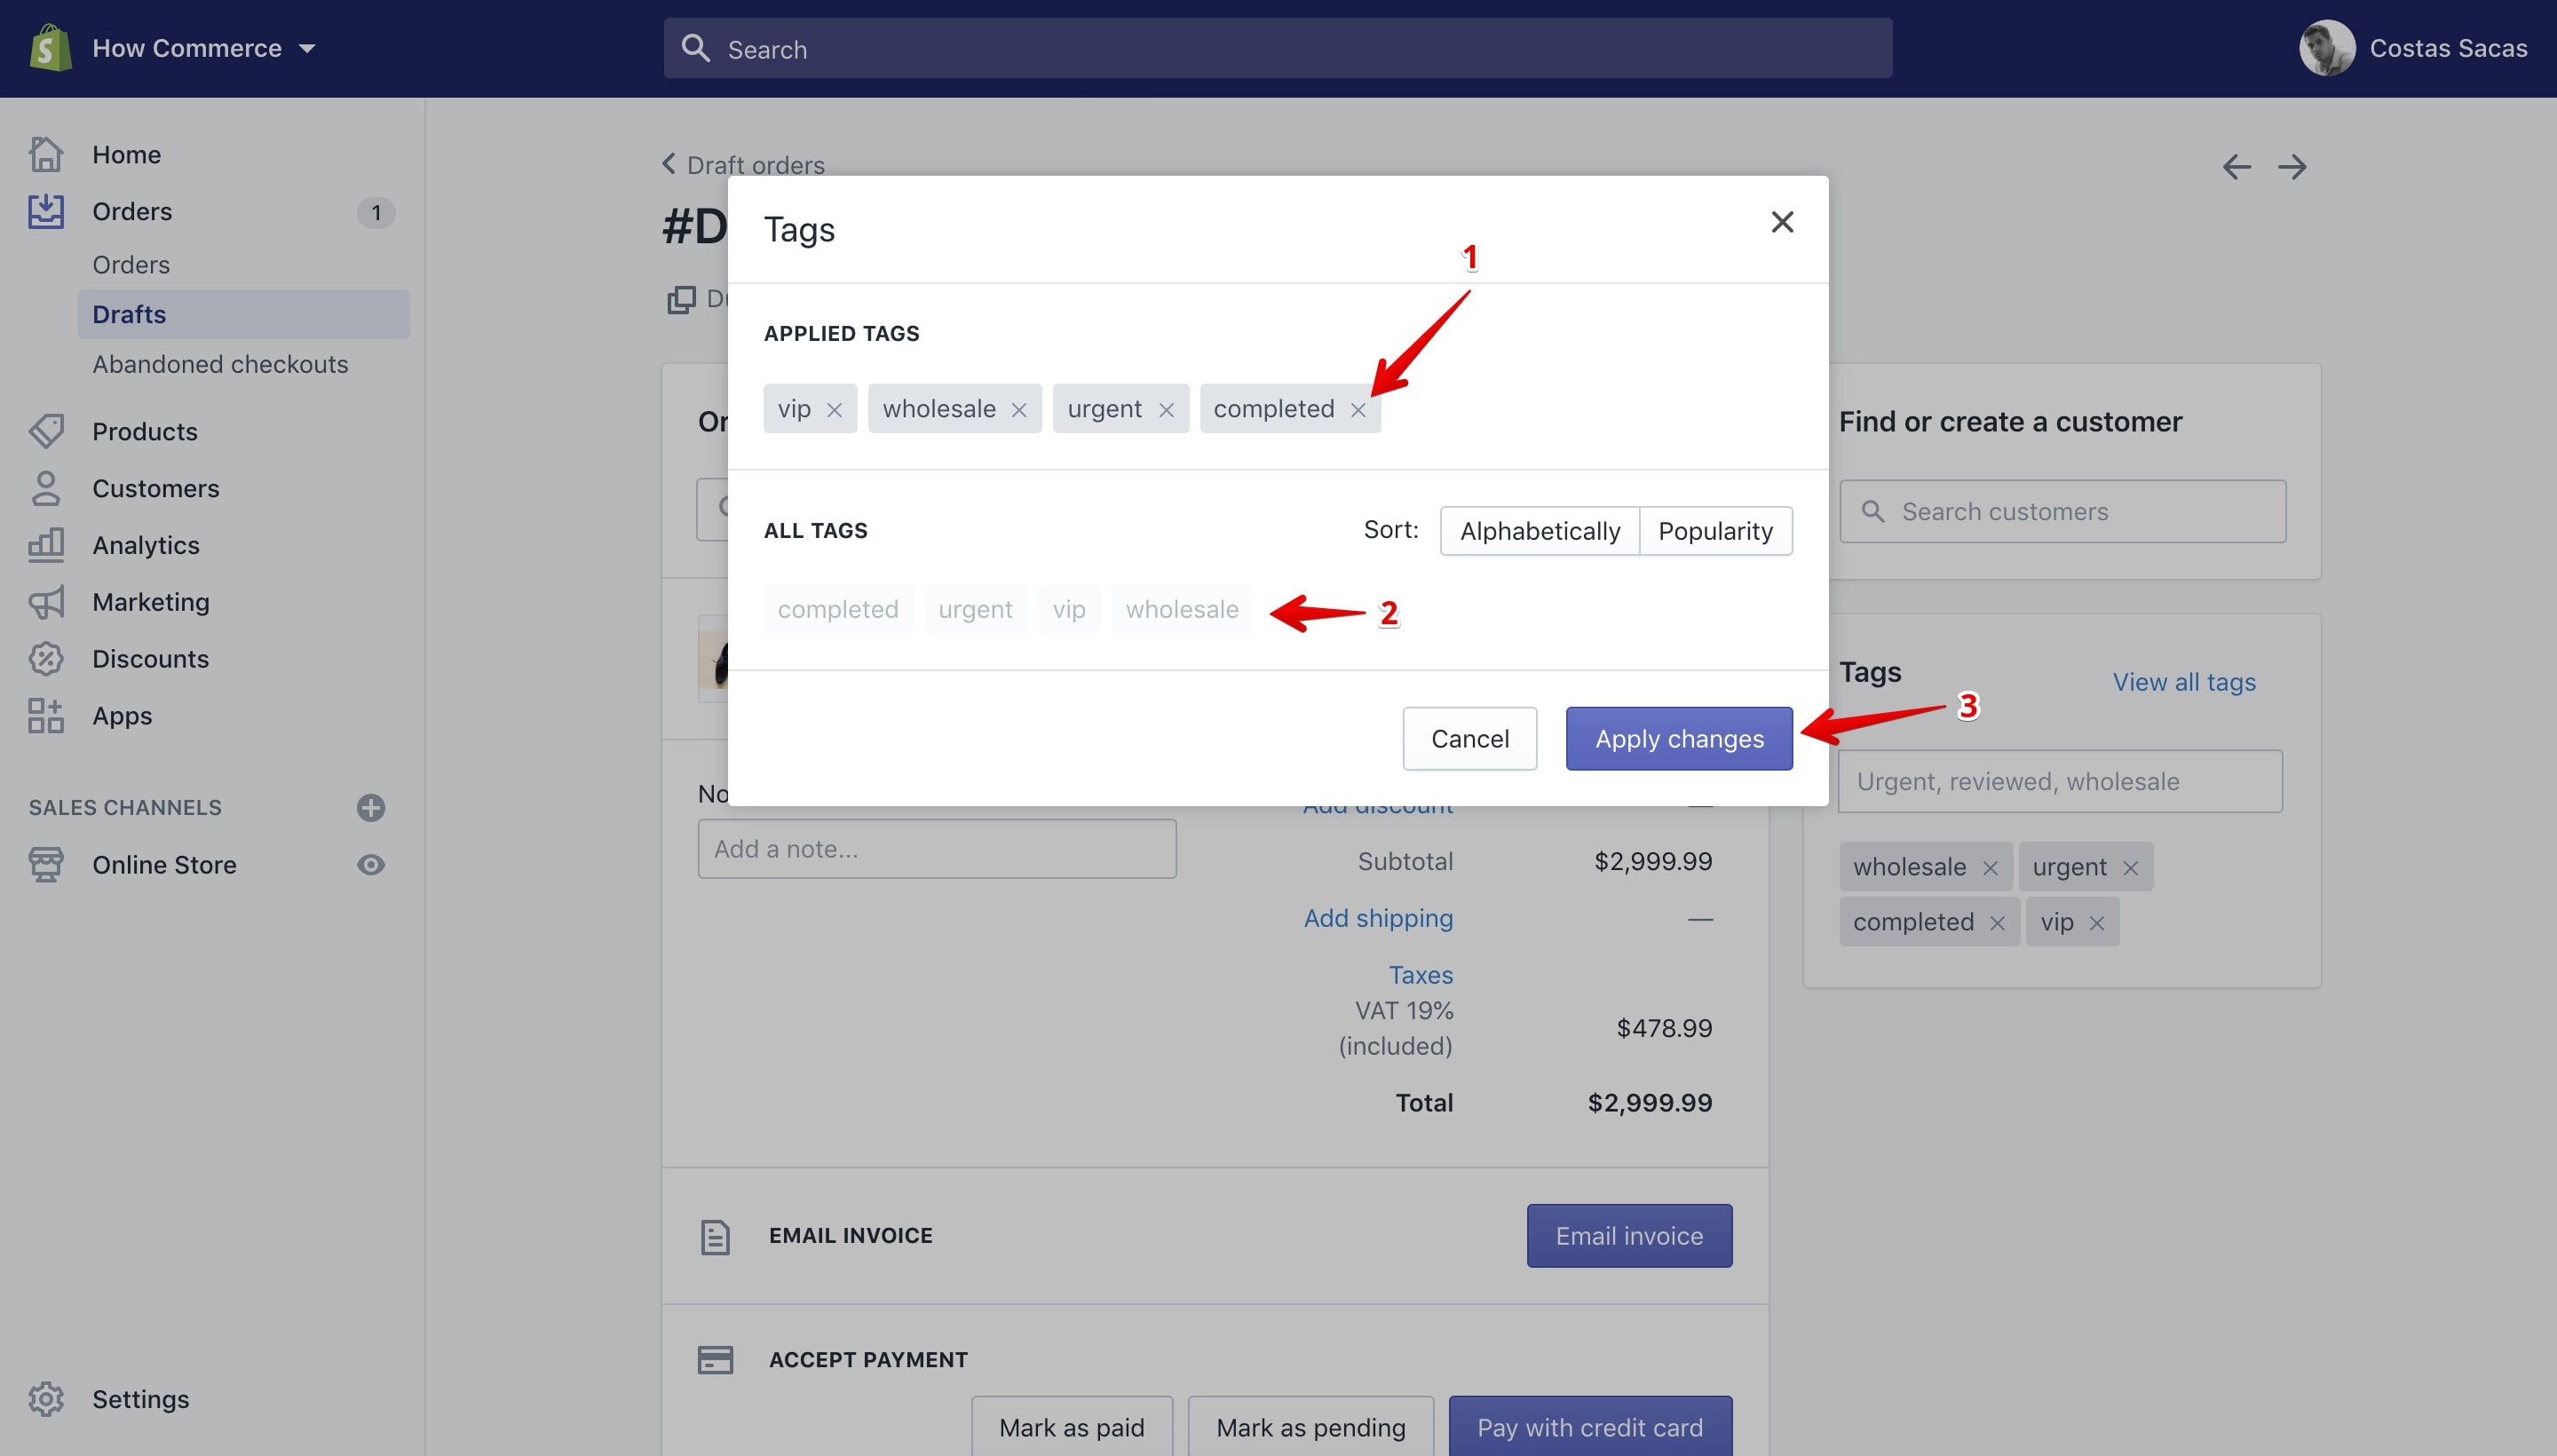Toggle the Online Store eye icon

coord(371,865)
